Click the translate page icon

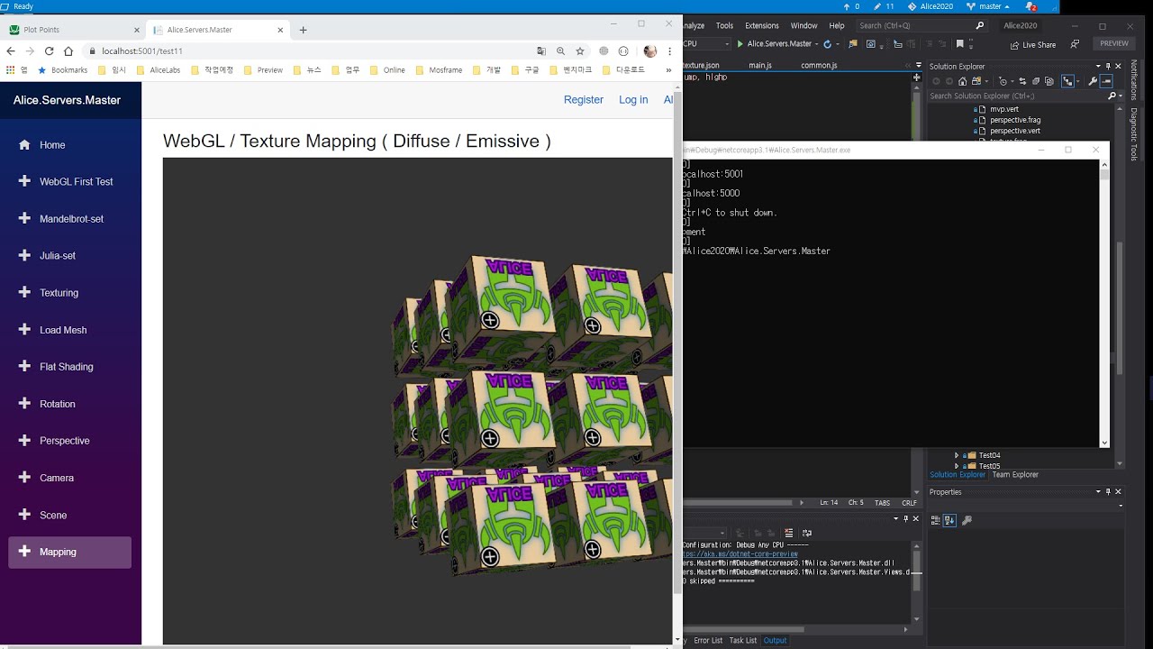click(541, 51)
